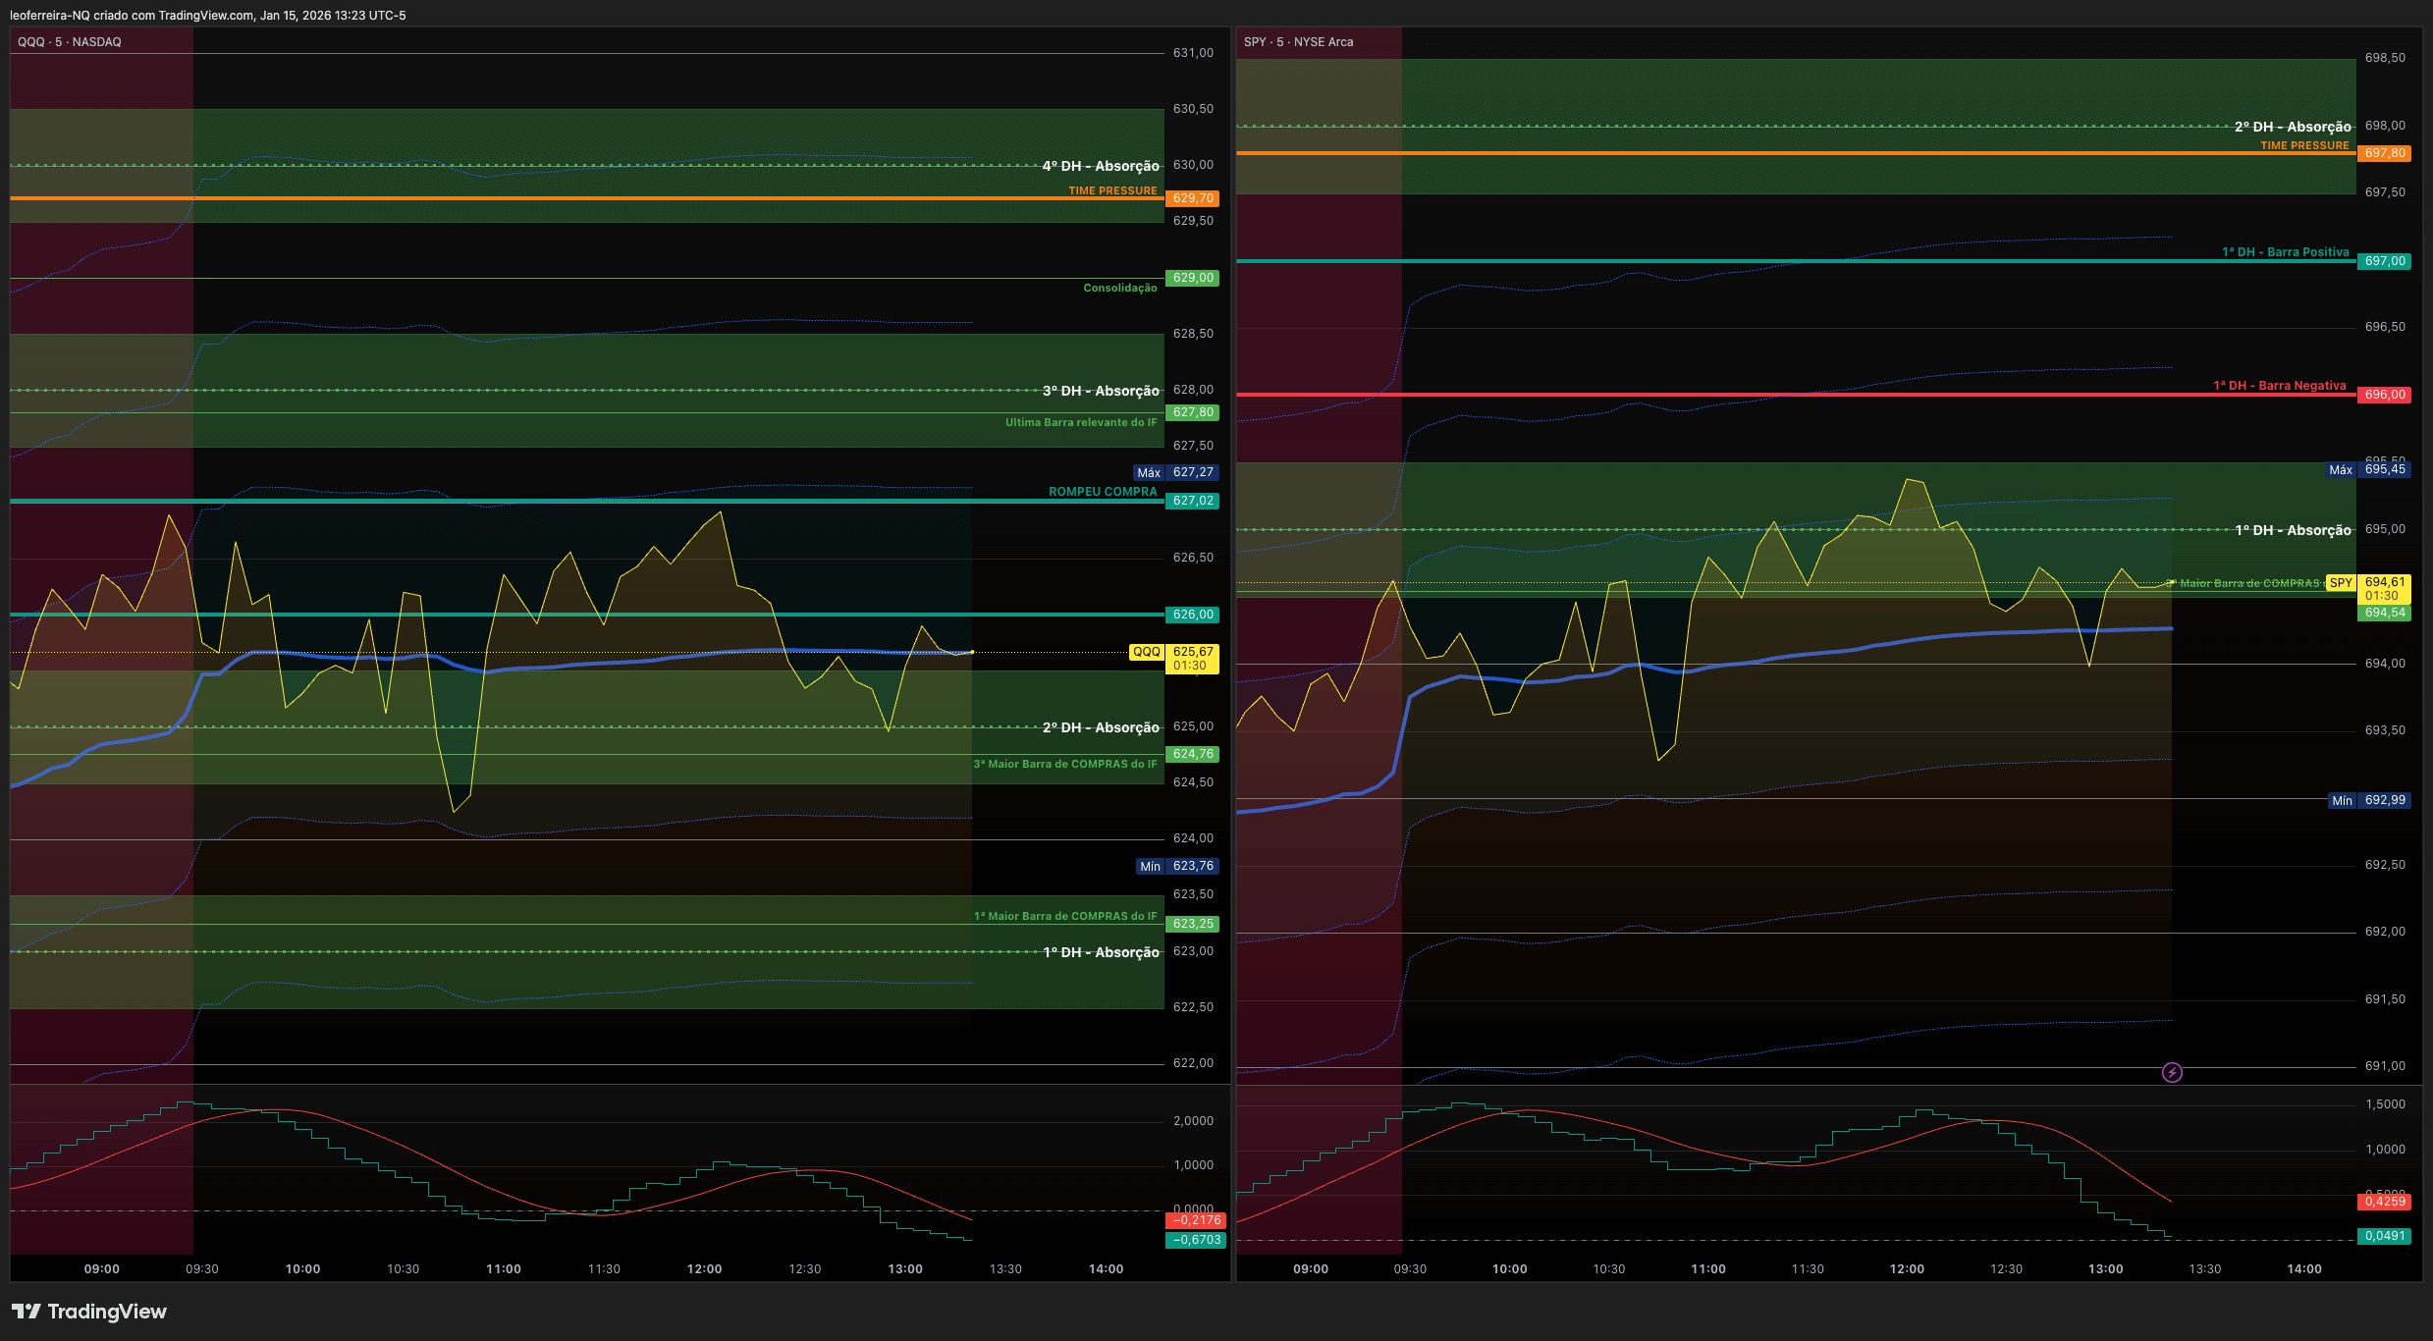2433x1341 pixels.
Task: Click the green 624,76 price label
Action: 1193,754
